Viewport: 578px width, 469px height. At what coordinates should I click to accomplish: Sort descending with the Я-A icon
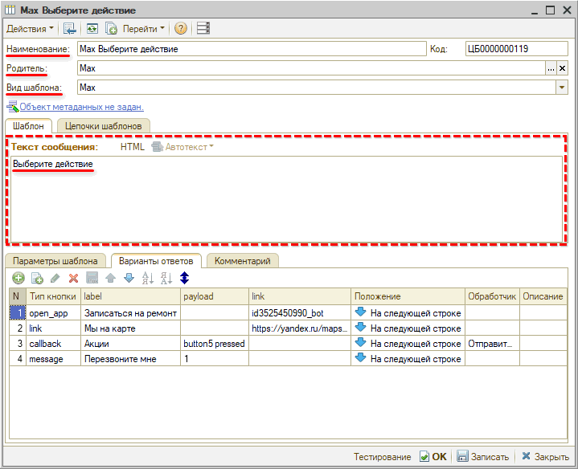[166, 278]
